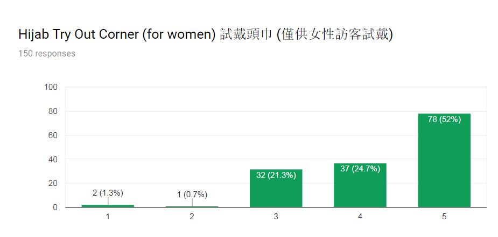The image size is (498, 237).
Task: Click the tallest bar for rating 5
Action: click(x=444, y=160)
